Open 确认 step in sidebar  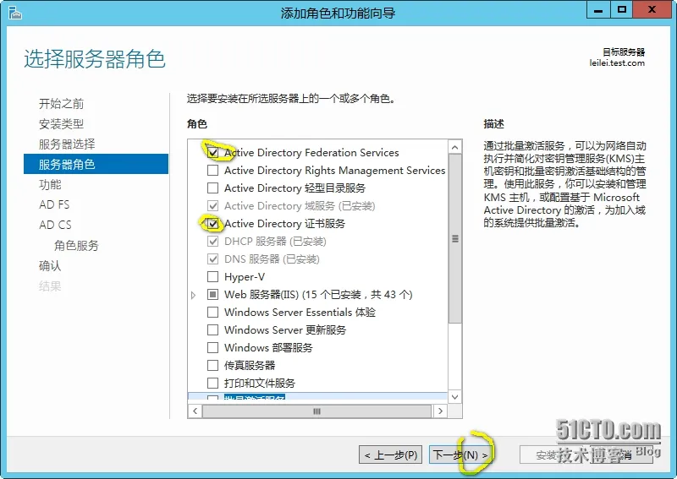50,265
